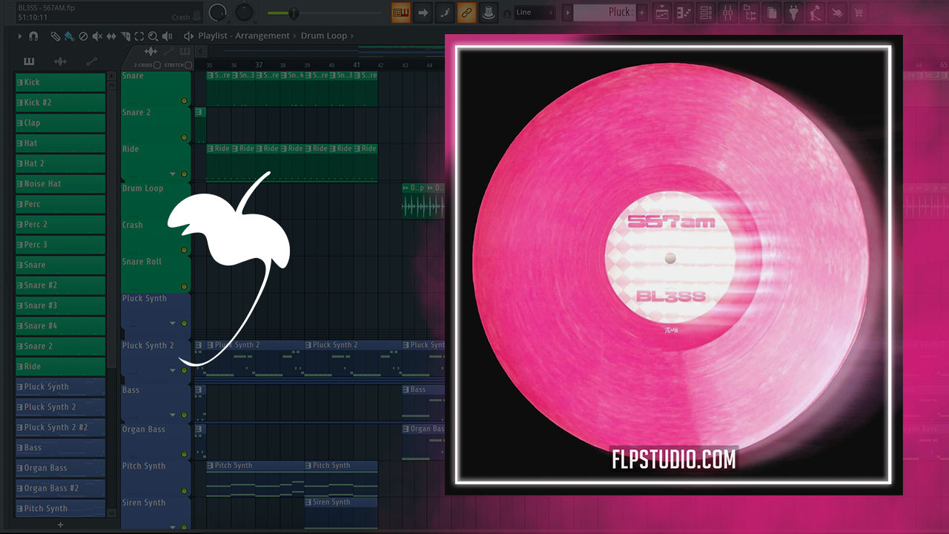The width and height of the screenshot is (949, 534).
Task: Open playlist options menu arrow
Action: (x=20, y=36)
